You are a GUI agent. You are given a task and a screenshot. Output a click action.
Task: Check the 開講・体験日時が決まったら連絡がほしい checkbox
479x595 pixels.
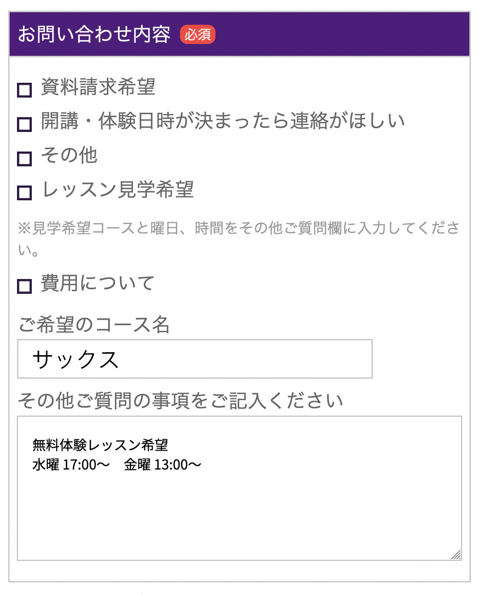click(24, 125)
